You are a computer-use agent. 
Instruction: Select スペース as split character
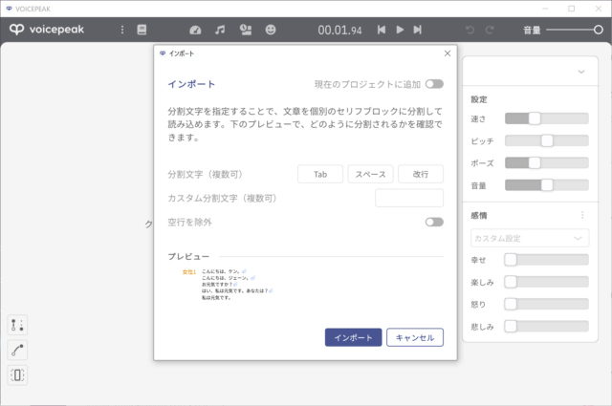point(370,174)
